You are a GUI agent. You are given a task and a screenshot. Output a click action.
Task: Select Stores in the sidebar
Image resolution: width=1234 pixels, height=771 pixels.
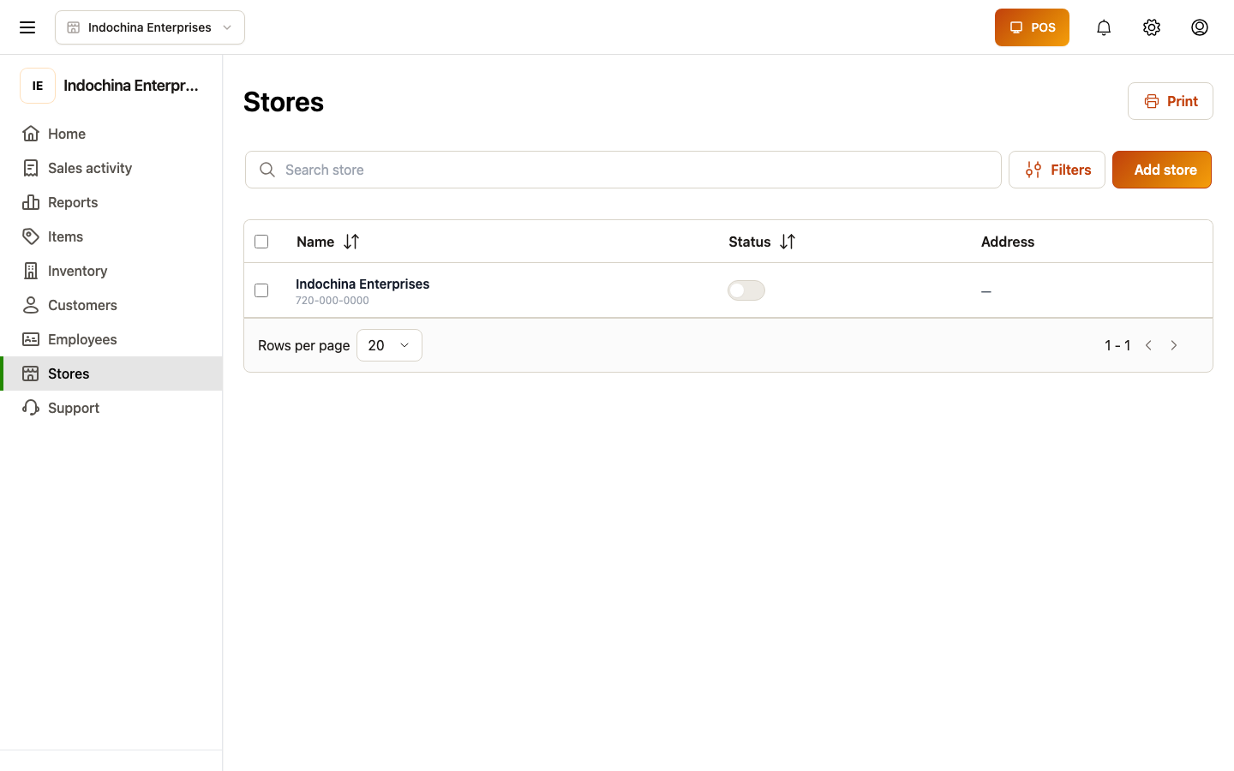[x=111, y=374]
